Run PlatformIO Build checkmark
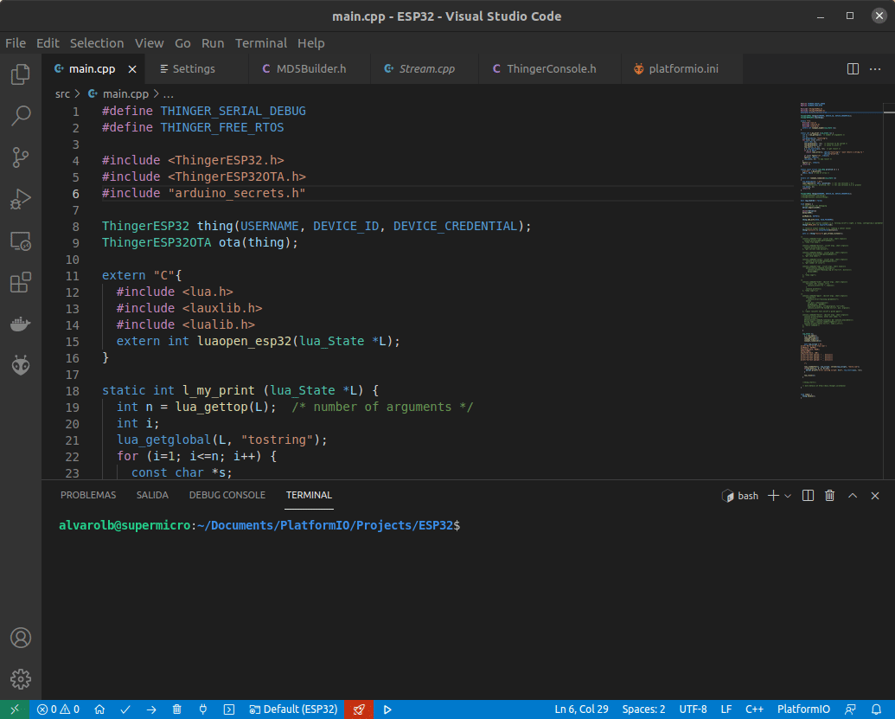 (x=125, y=709)
